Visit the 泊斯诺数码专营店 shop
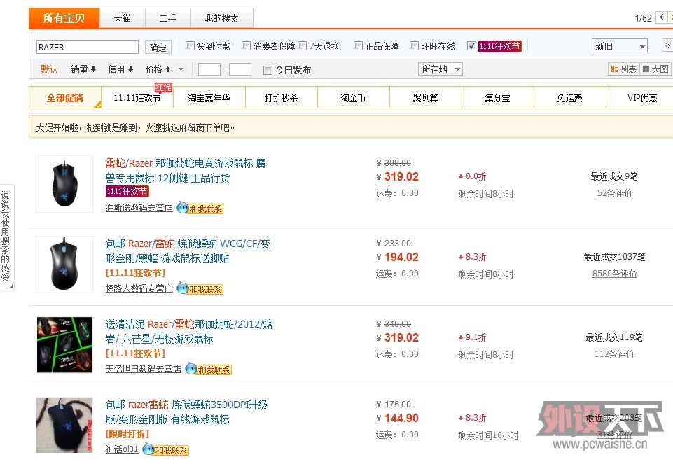Screen dimensions: 673x464 pos(139,208)
